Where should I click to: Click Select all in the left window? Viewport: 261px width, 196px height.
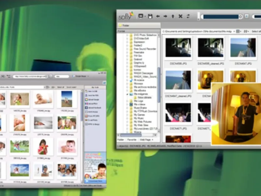(x=61, y=87)
